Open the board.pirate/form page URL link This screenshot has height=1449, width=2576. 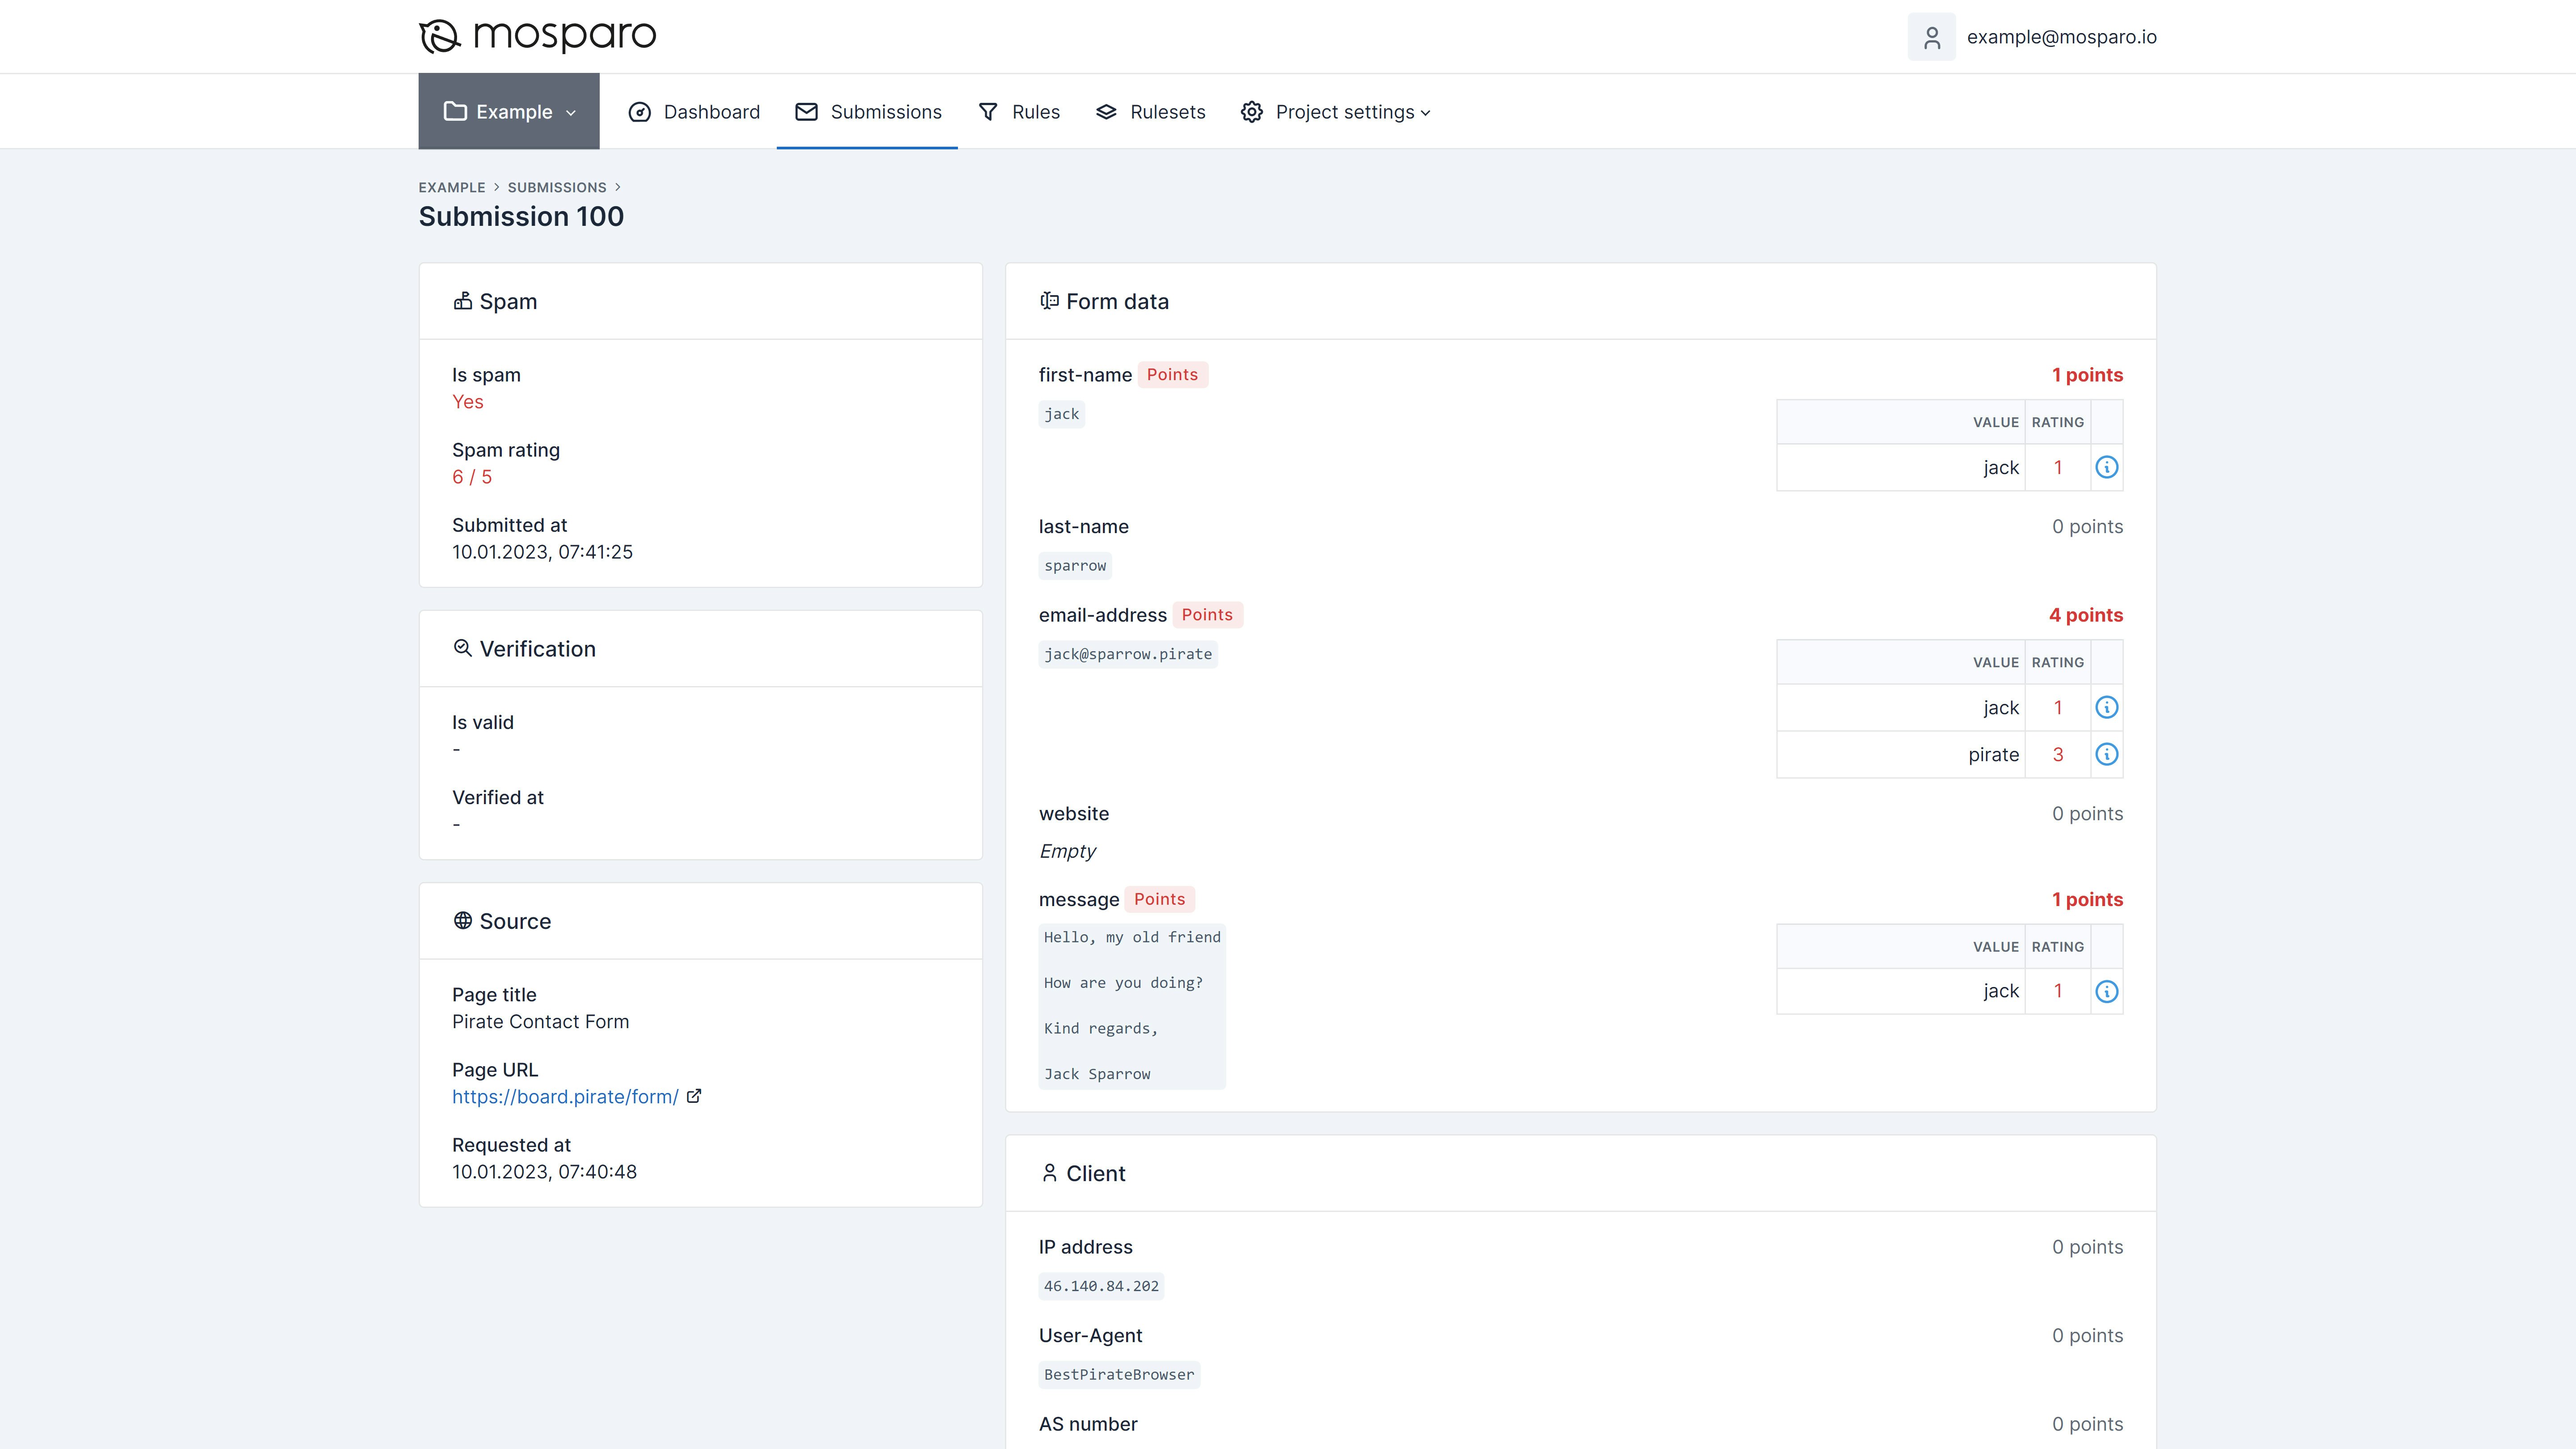click(x=565, y=1097)
